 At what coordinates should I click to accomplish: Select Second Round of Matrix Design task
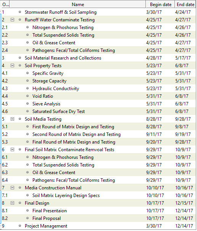coord(76,134)
